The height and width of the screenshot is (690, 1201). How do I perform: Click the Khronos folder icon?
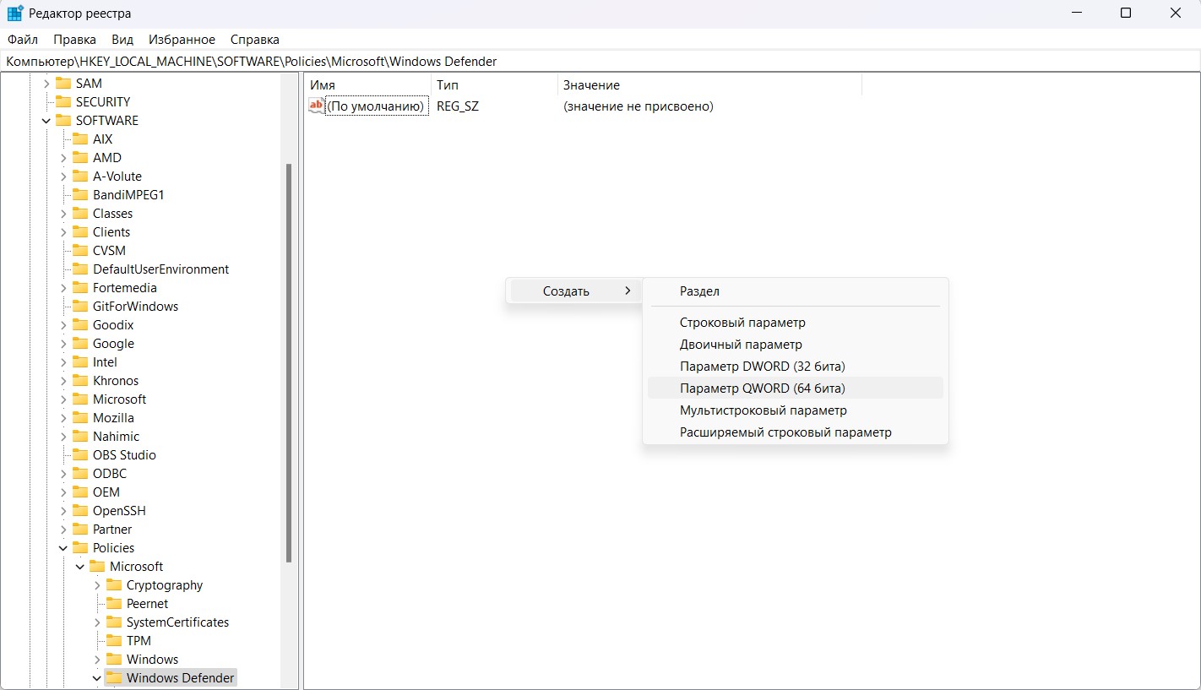pyautogui.click(x=80, y=380)
